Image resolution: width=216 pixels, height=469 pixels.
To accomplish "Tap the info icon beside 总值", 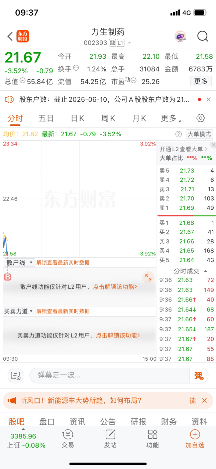I will [22, 81].
